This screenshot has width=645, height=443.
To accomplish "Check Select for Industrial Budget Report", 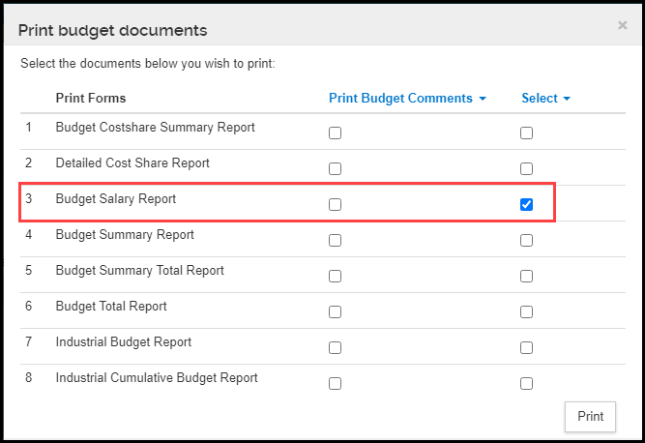I will tap(526, 347).
